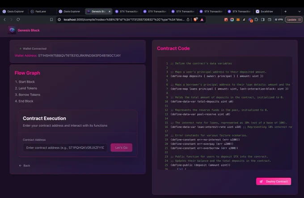Select the FastLane browser tab
This screenshot has width=304, height=198.
pos(41,12)
